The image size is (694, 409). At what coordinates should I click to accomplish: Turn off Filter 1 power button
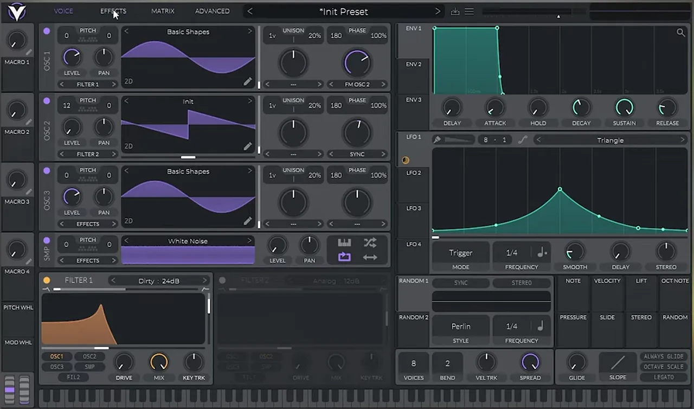click(x=47, y=280)
